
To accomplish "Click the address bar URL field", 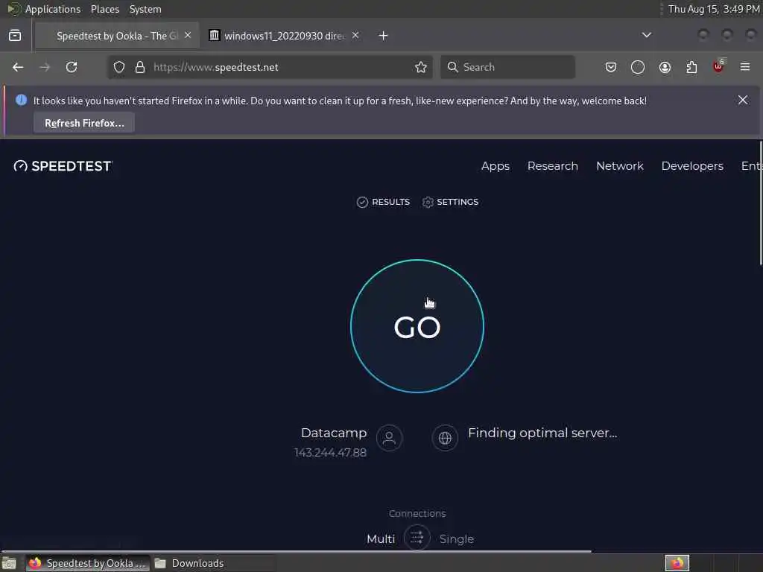I will (x=270, y=67).
